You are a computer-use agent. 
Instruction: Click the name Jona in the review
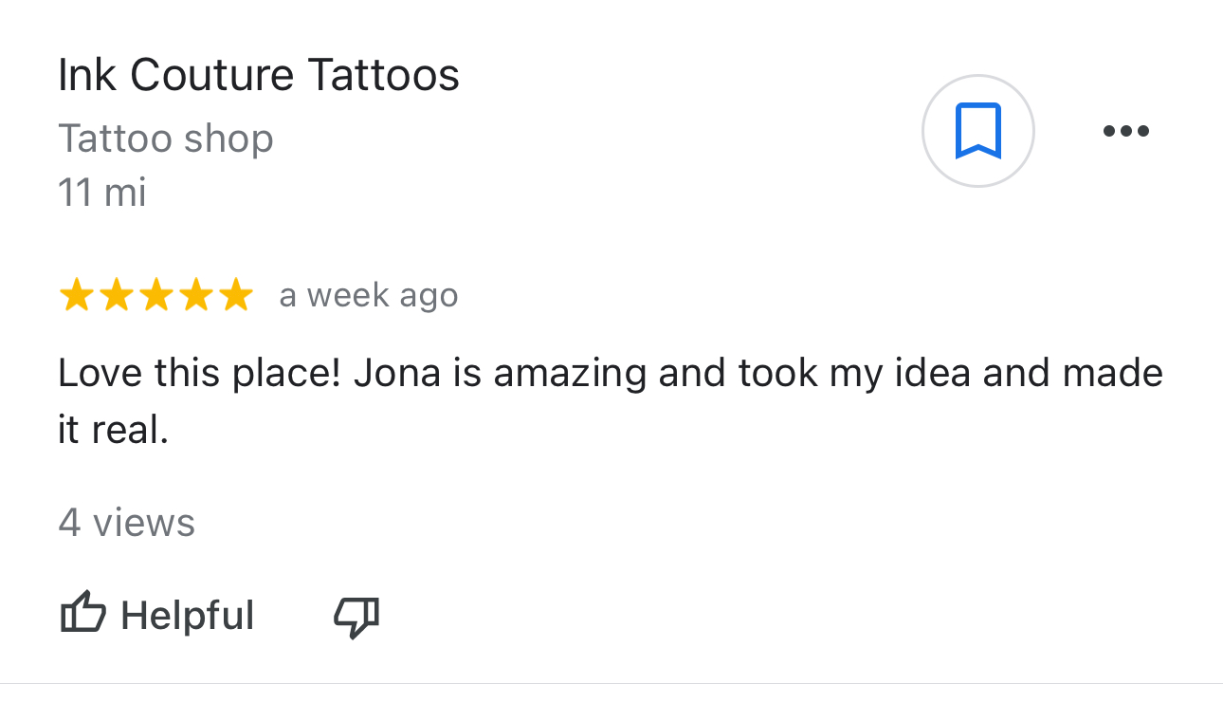(397, 373)
